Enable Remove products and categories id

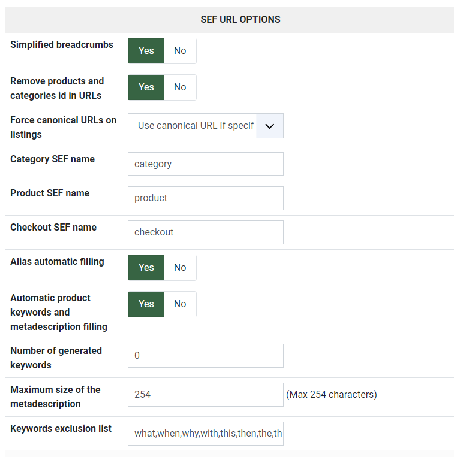point(146,87)
